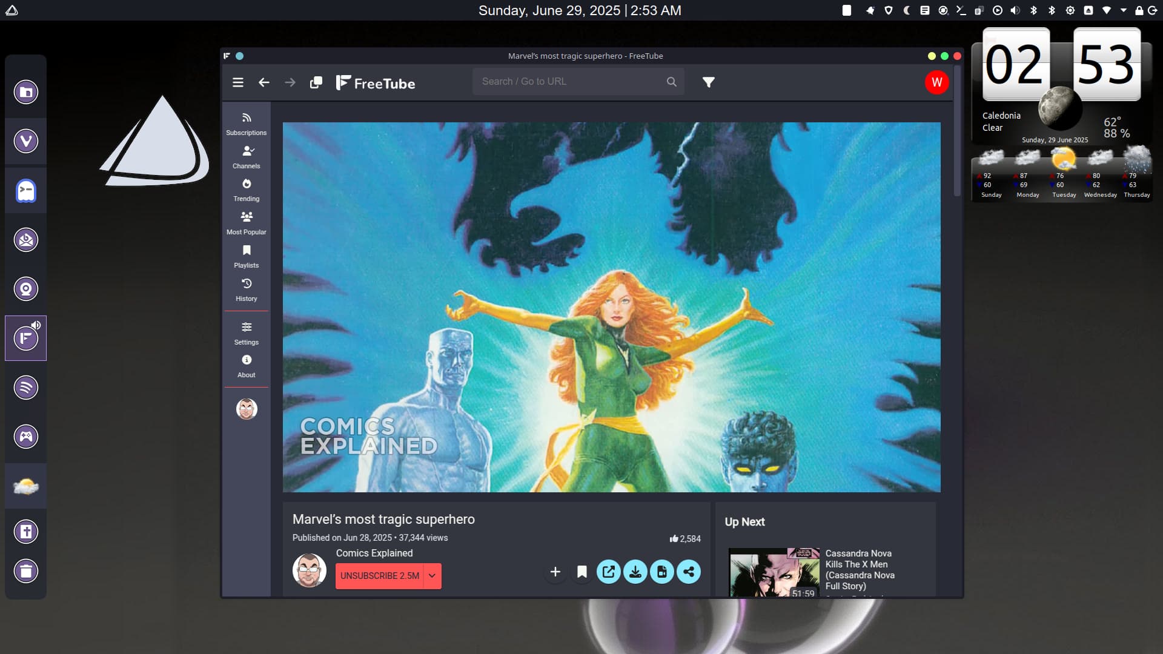The width and height of the screenshot is (1163, 654).
Task: Open Most Popular section
Action: pos(246,223)
